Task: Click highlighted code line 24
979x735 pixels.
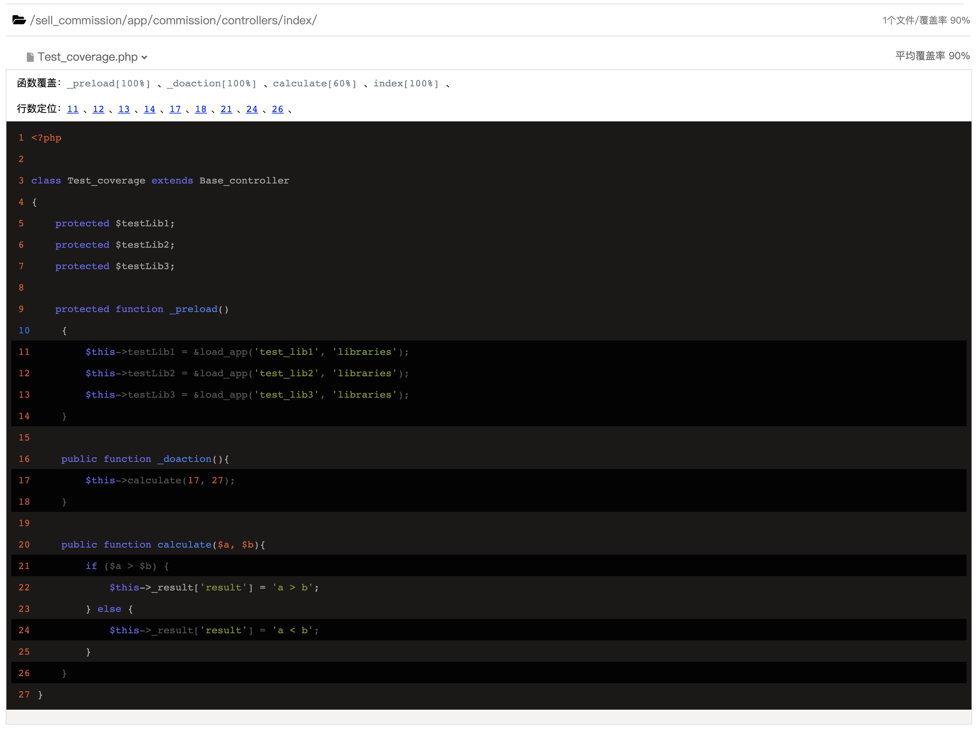Action: click(x=214, y=630)
